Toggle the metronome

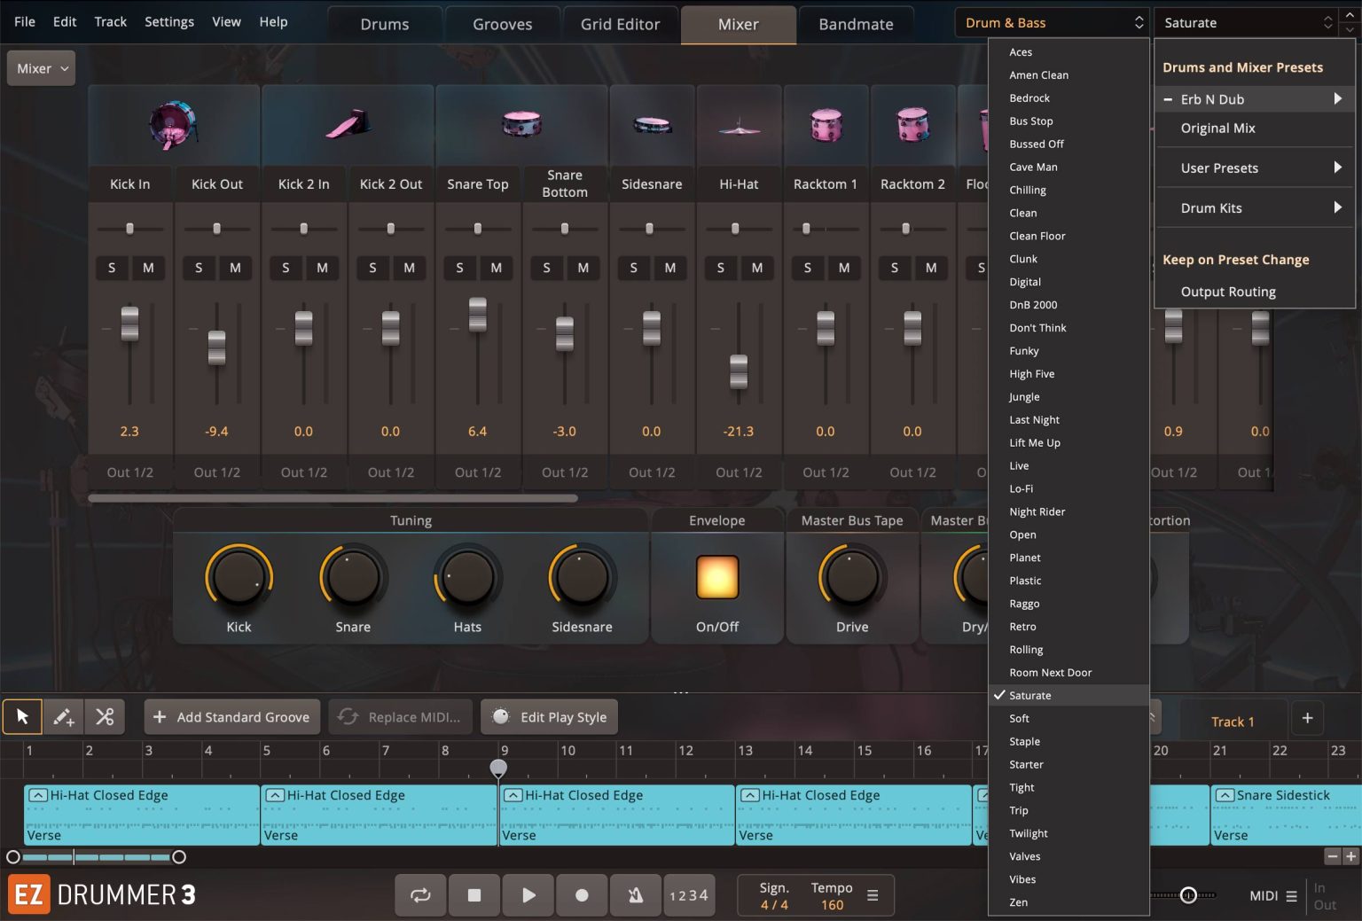(635, 895)
